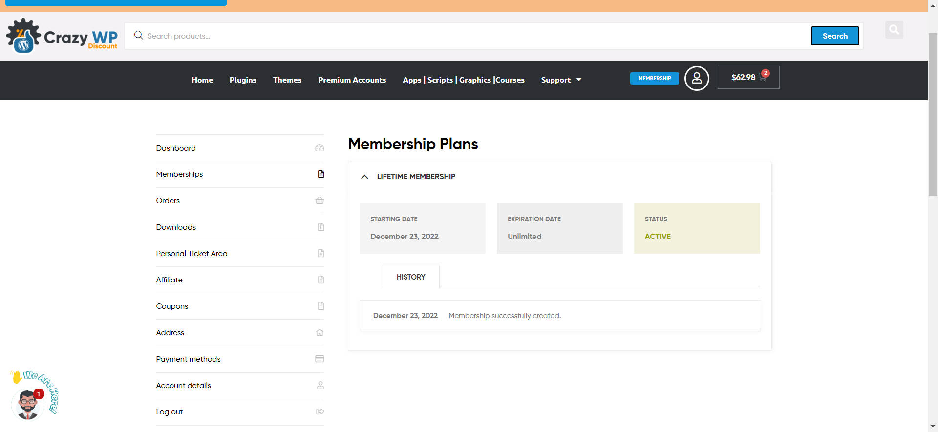Click the Address house icon
938x432 pixels.
[320, 333]
